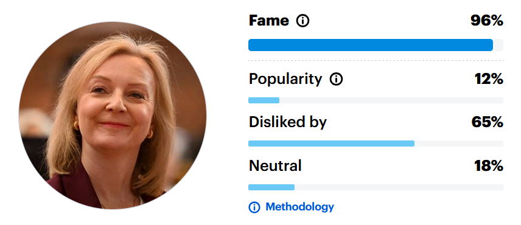This screenshot has height=225, width=521.
Task: Click the Fame heading text
Action: tap(269, 21)
